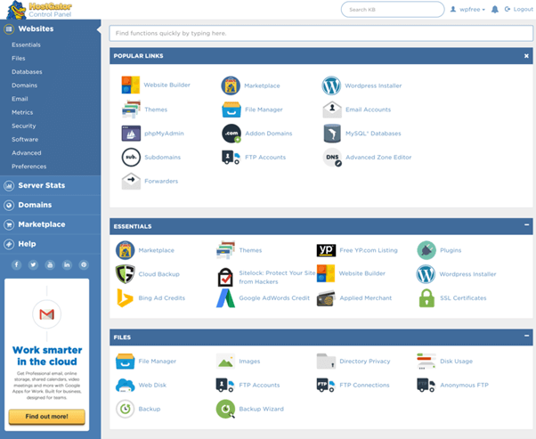Select Files in the Websites menu
The height and width of the screenshot is (439, 536).
19,59
